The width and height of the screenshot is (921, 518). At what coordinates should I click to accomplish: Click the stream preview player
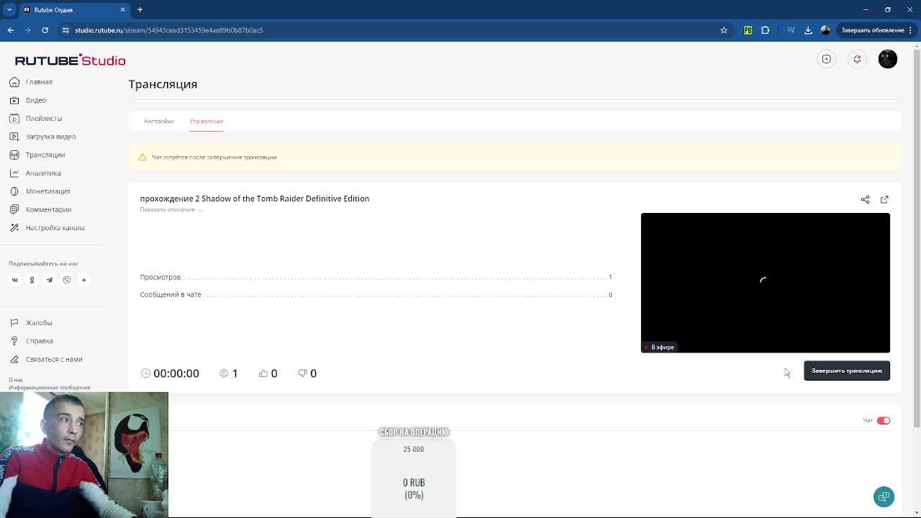pos(765,283)
